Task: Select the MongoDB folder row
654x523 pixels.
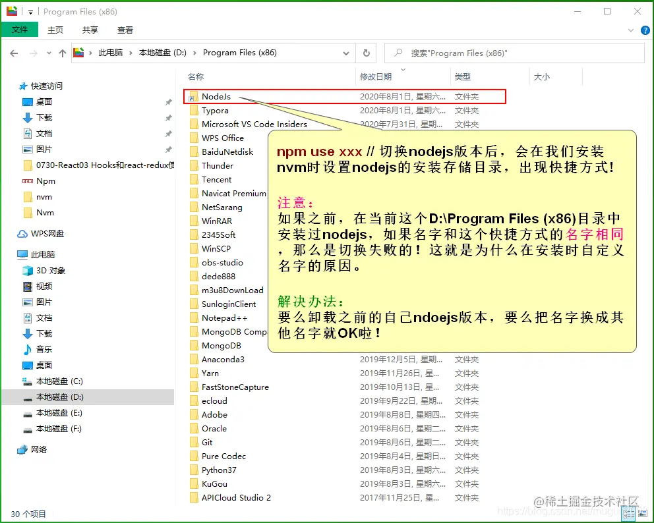Action: coord(216,345)
